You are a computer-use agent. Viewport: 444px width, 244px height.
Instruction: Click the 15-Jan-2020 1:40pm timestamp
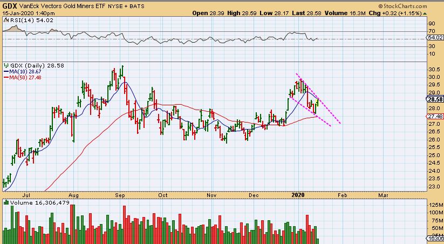(29, 13)
